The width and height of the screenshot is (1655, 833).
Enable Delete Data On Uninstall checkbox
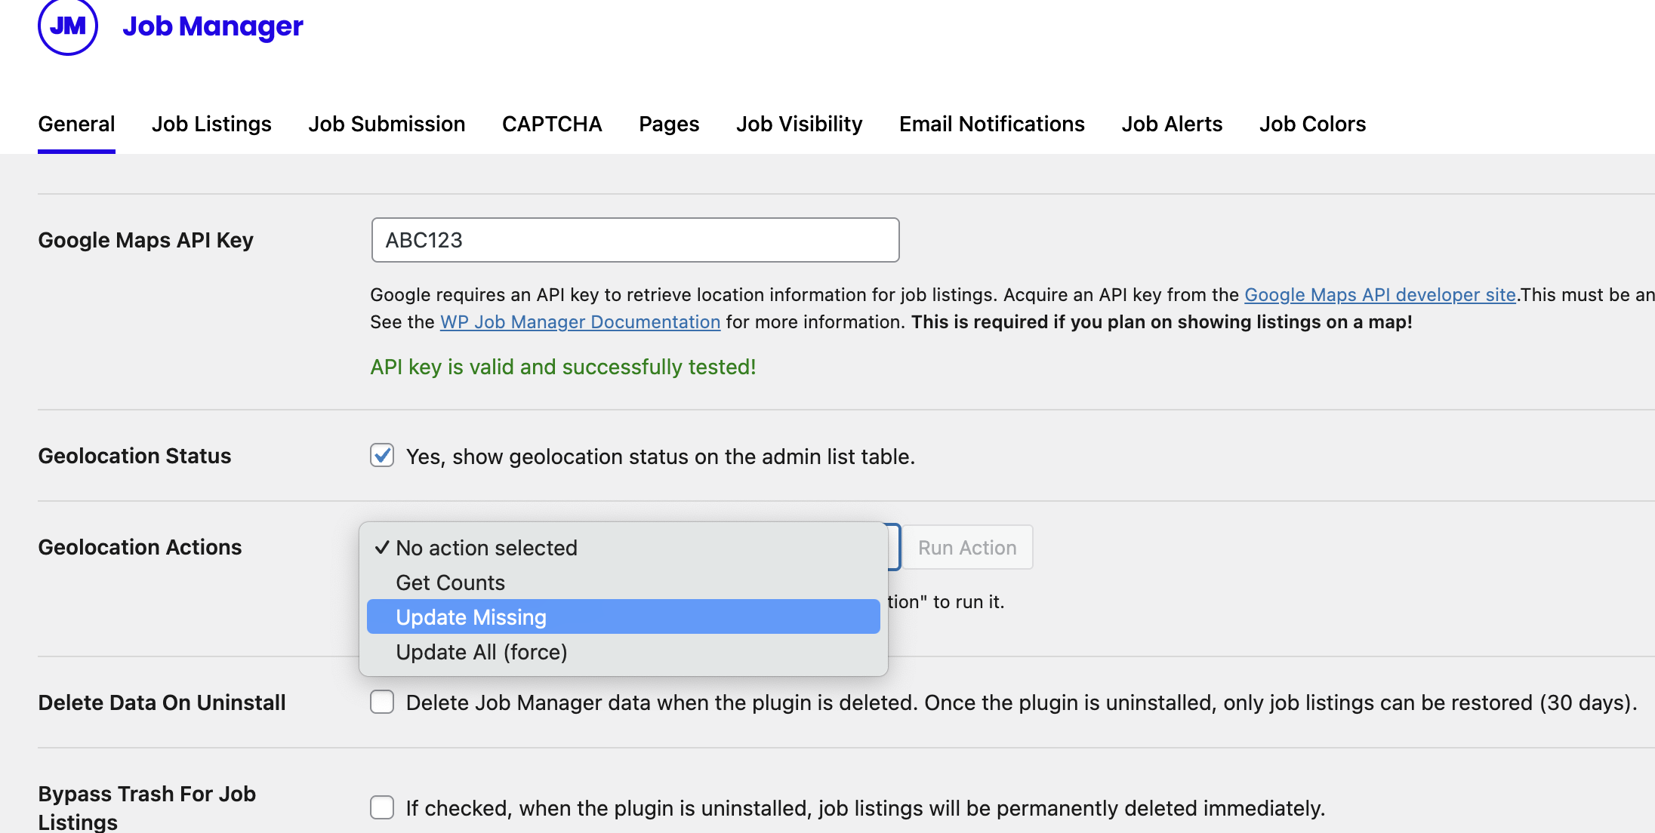(x=382, y=702)
